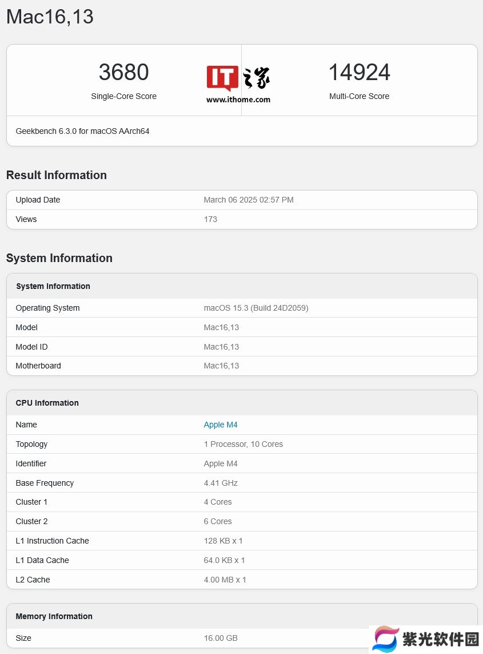Image resolution: width=483 pixels, height=654 pixels.
Task: Click the Single-Core Score label
Action: tap(124, 96)
